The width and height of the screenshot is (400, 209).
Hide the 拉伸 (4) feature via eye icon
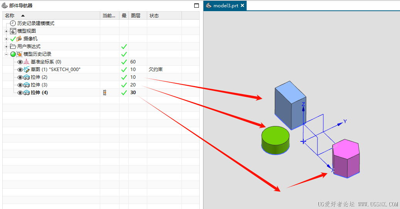point(20,93)
